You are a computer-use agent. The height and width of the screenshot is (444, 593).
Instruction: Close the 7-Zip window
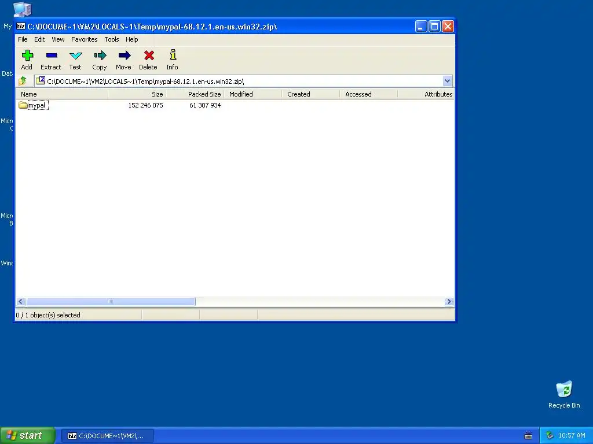tap(448, 27)
